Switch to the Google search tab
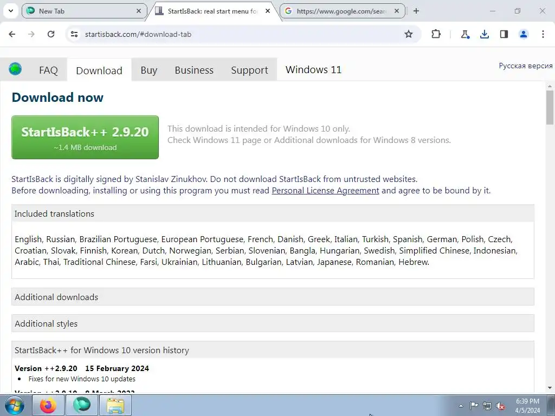Viewport: 555px width, 416px height. [343, 11]
